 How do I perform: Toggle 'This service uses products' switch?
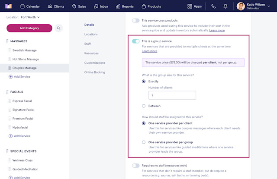(135, 21)
